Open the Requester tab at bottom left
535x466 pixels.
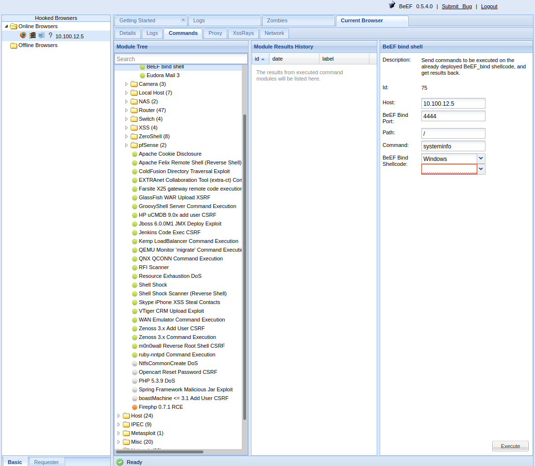click(47, 462)
